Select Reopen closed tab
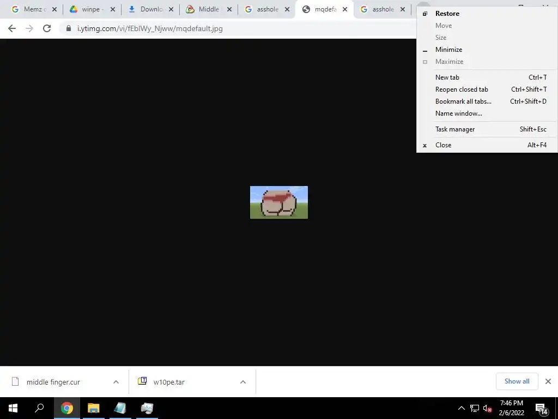This screenshot has height=419, width=558. click(487, 89)
